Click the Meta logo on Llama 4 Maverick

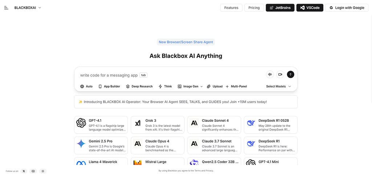(81, 163)
